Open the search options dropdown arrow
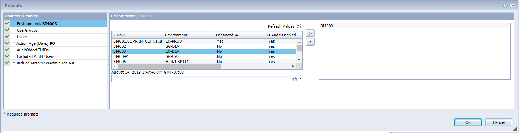This screenshot has width=519, height=133. pyautogui.click(x=301, y=79)
